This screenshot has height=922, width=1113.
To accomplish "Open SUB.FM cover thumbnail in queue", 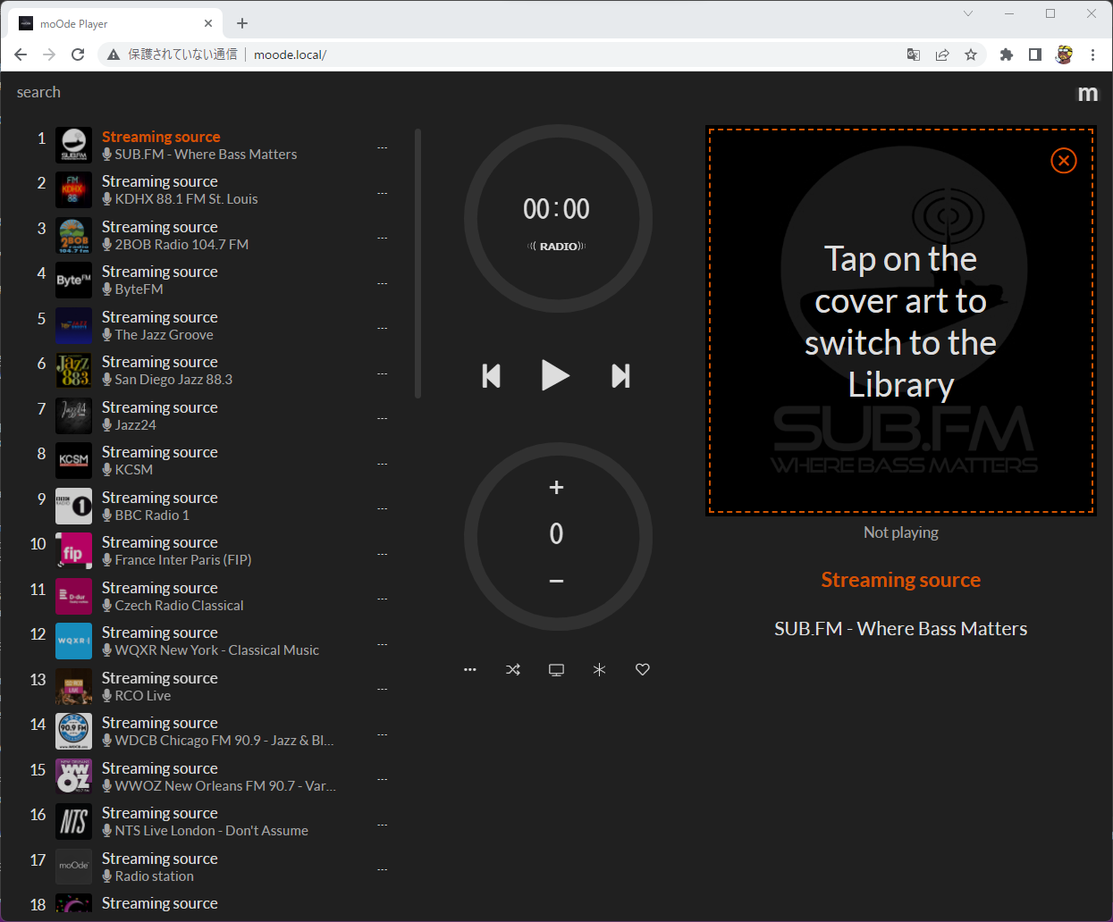I will click(x=73, y=145).
